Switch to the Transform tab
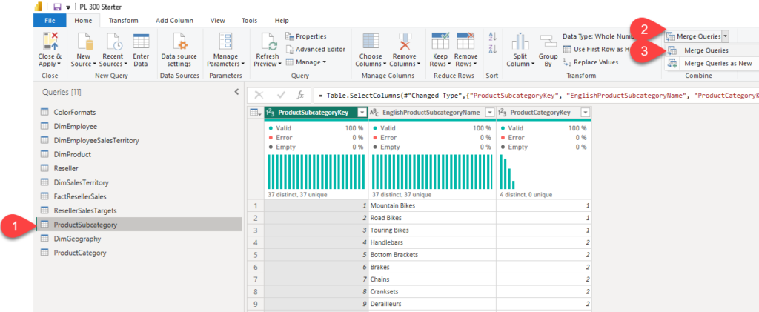Image resolution: width=759 pixels, height=312 pixels. click(x=123, y=21)
